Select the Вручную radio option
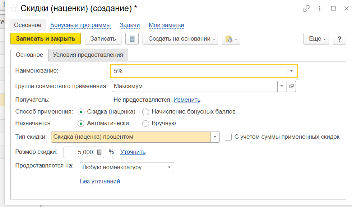The image size is (352, 207). [x=145, y=123]
